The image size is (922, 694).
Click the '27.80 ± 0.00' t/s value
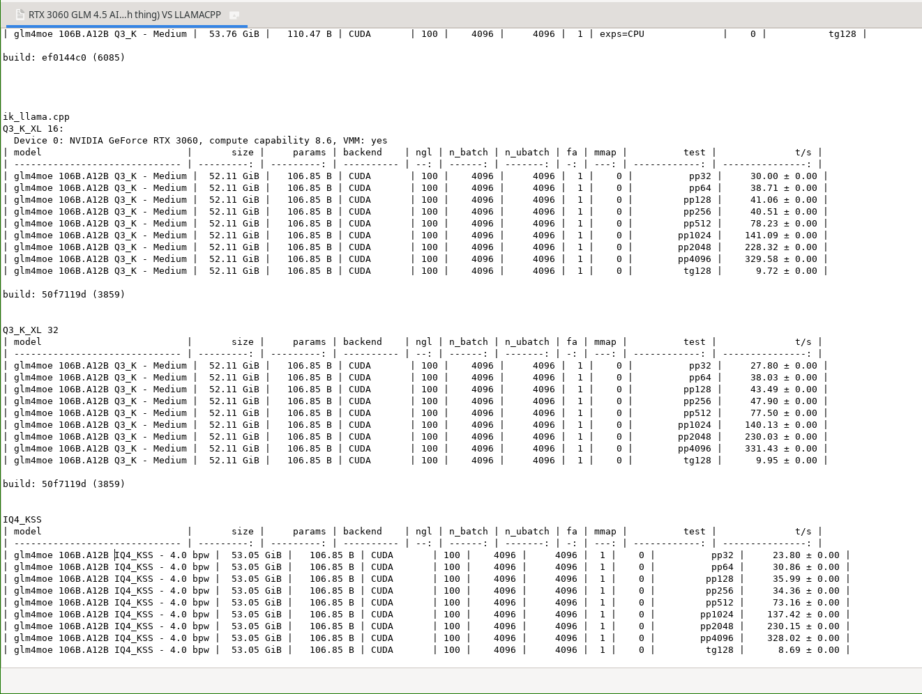[784, 366]
